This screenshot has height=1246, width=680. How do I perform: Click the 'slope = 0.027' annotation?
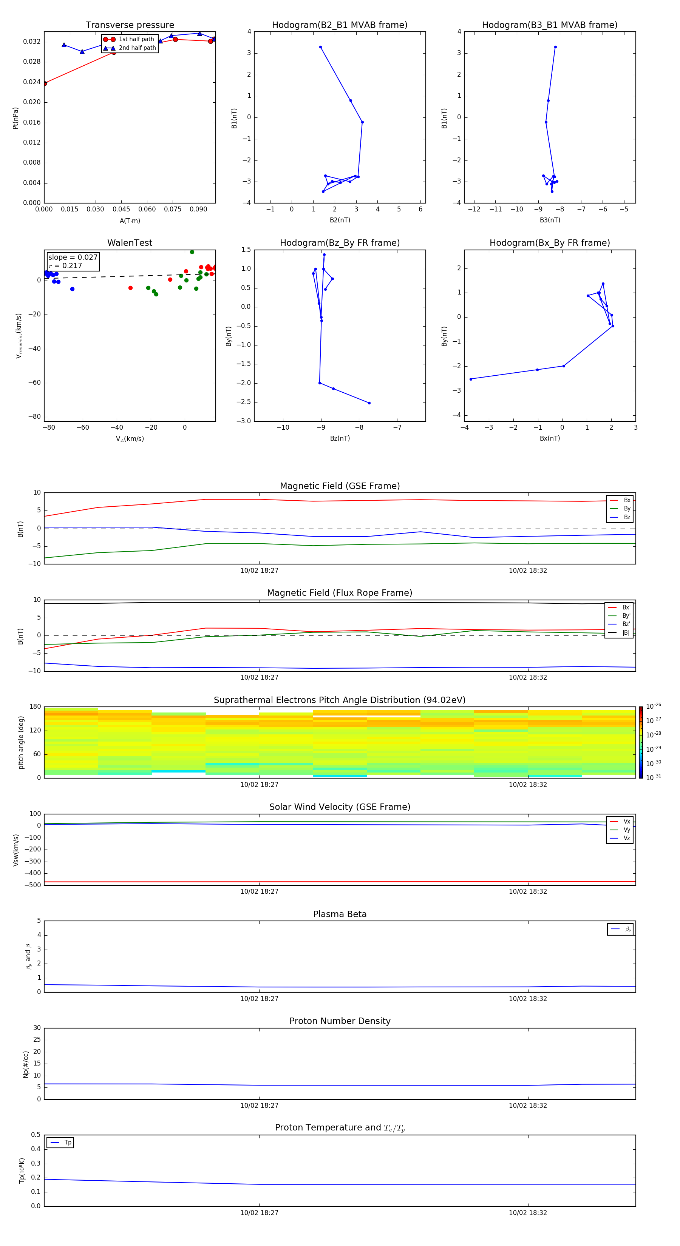[73, 258]
